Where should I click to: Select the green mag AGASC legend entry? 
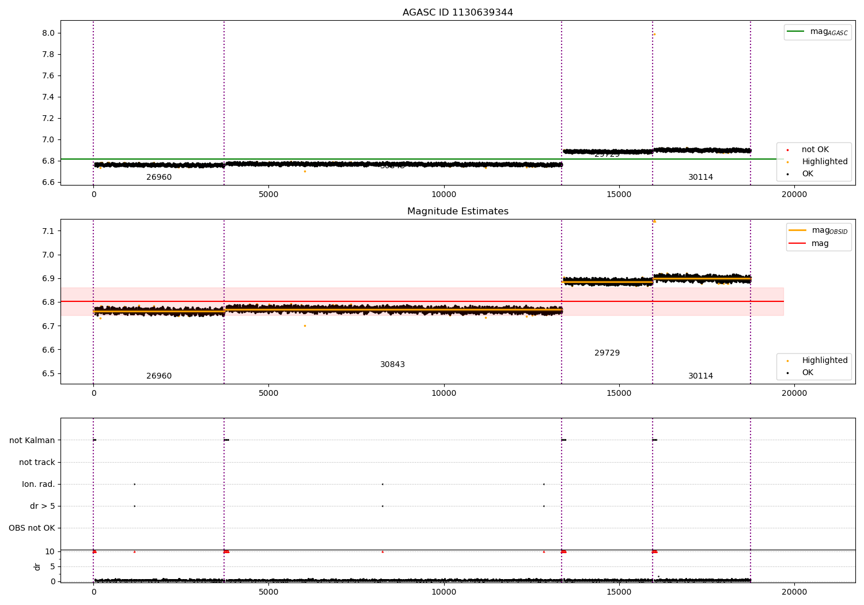point(817,32)
